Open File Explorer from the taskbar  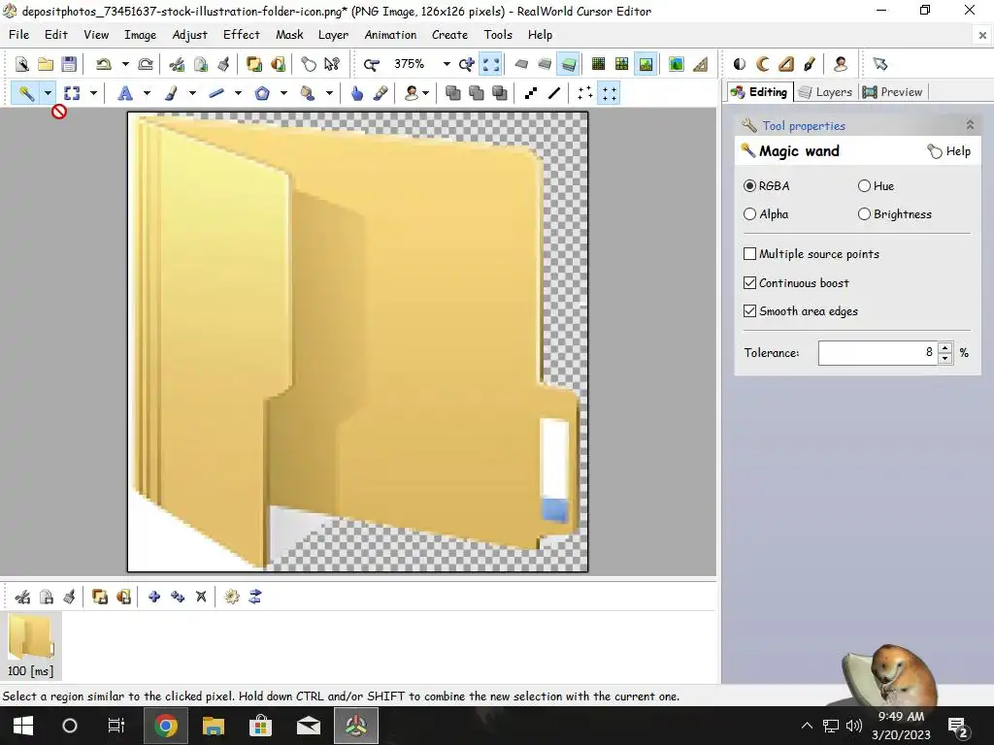coord(214,726)
